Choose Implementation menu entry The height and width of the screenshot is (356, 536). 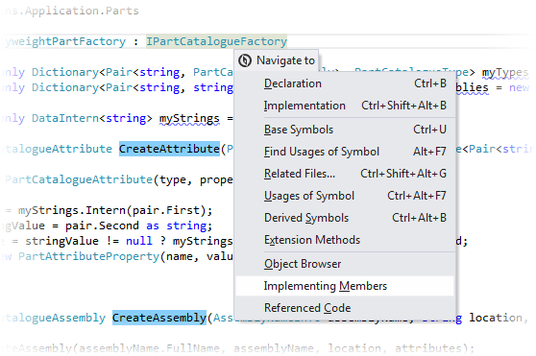click(345, 106)
